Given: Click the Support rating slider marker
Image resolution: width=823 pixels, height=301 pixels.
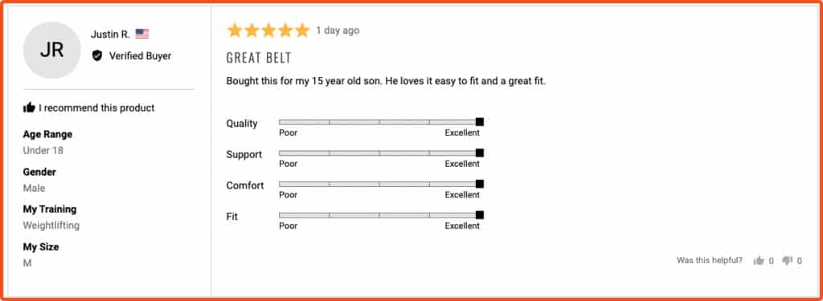Looking at the screenshot, I should [480, 153].
